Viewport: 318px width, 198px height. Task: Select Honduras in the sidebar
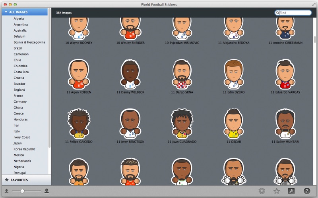pyautogui.click(x=21, y=120)
